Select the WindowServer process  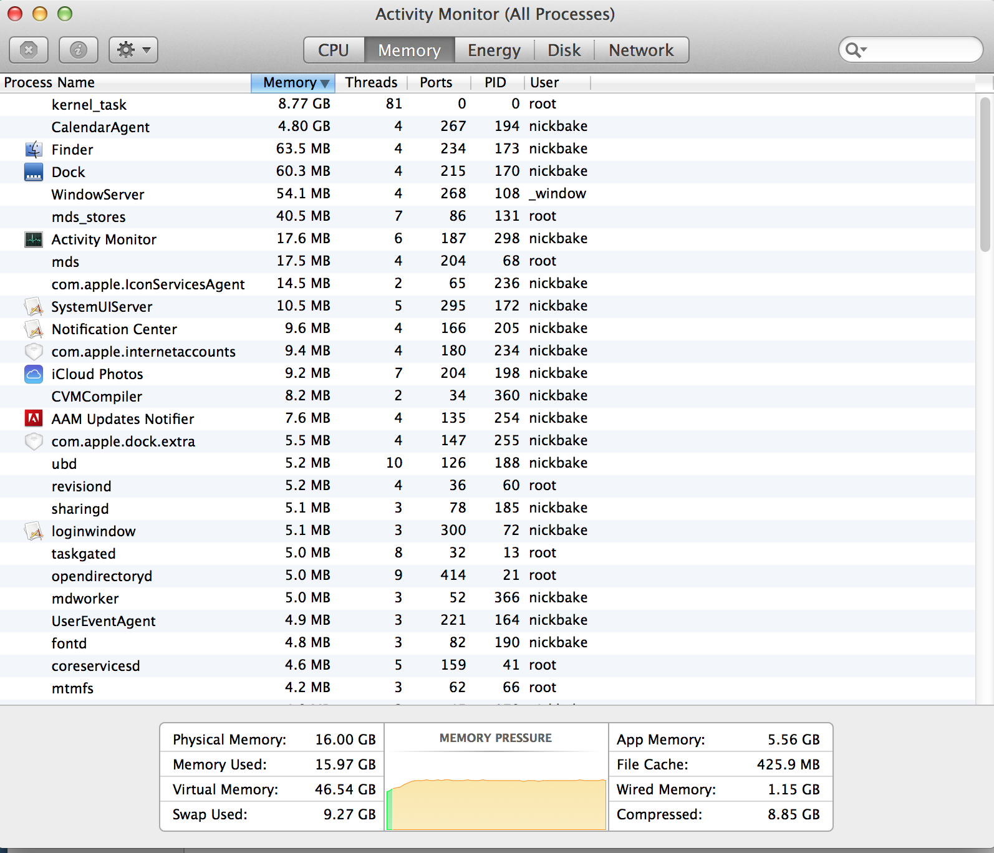pyautogui.click(x=488, y=195)
